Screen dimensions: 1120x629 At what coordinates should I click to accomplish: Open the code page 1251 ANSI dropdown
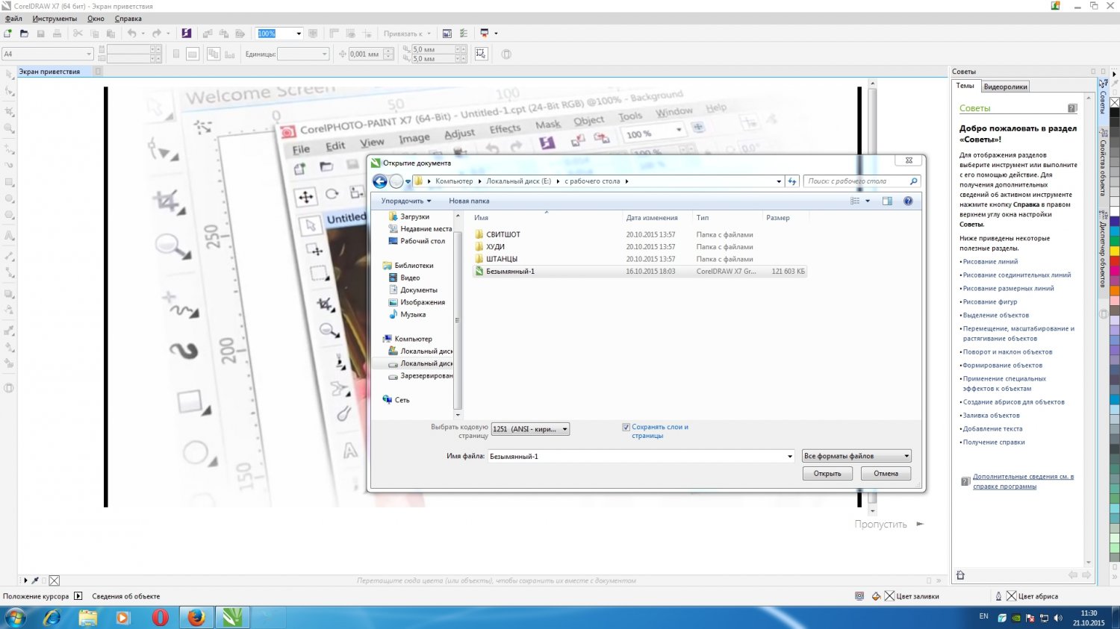pos(530,429)
